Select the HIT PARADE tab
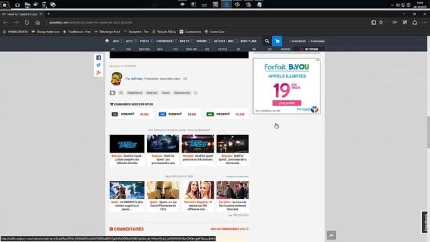This screenshot has width=430, height=242. [x=309, y=49]
